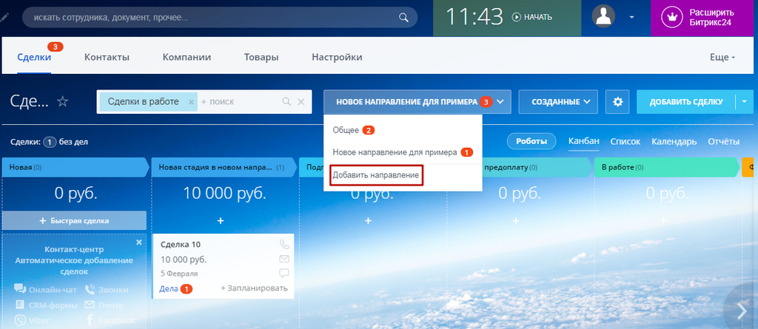Click the + Быстрая сделка button
Viewport: 758px width, 329px height.
click(75, 220)
